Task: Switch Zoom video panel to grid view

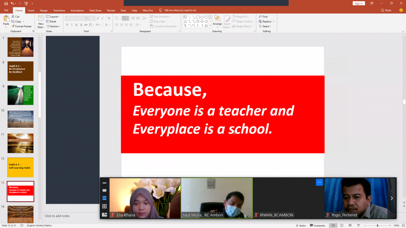Action: pyautogui.click(x=104, y=206)
